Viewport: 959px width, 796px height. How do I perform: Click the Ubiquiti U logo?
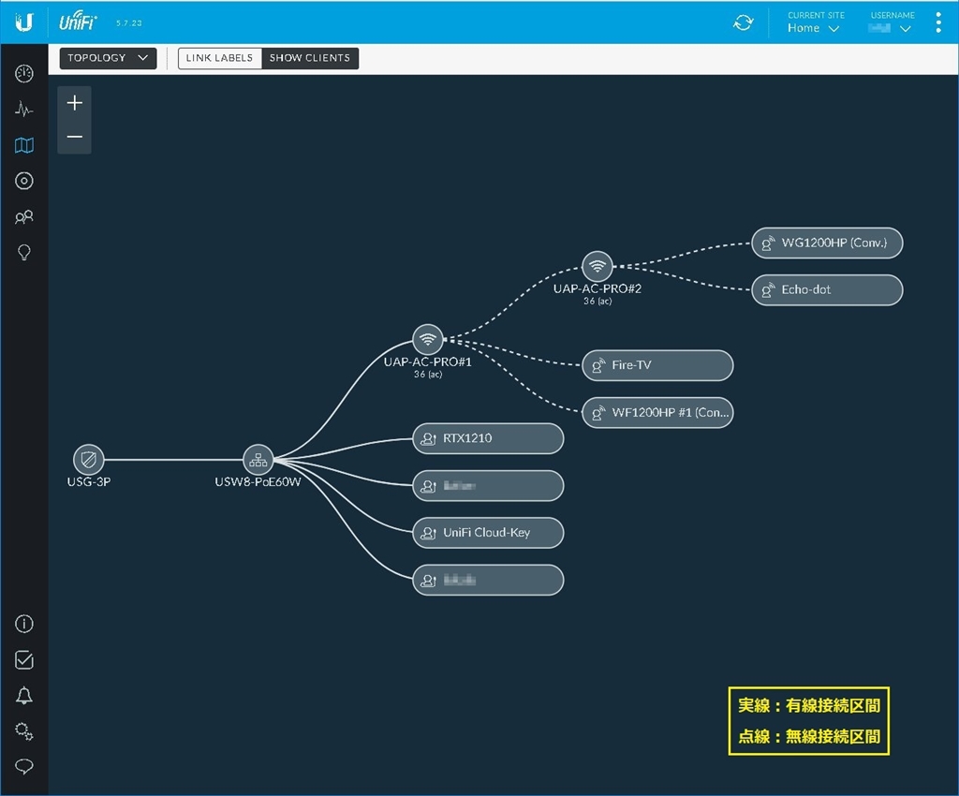(x=23, y=22)
